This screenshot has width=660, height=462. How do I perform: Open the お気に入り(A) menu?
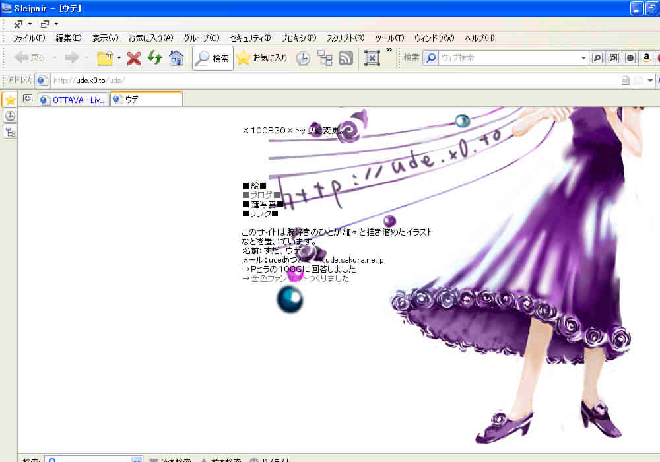click(150, 38)
